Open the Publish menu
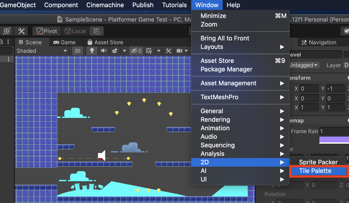This screenshot has width=349, height=203. point(143,5)
